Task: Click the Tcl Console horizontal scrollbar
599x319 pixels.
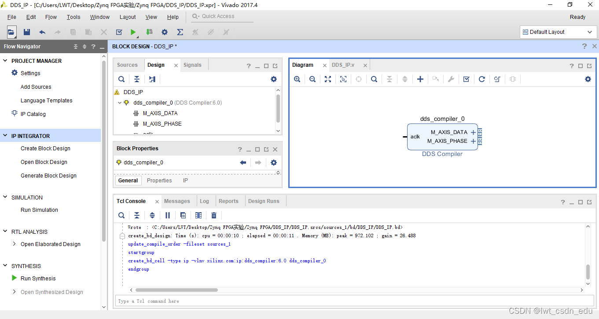Action: [176, 290]
